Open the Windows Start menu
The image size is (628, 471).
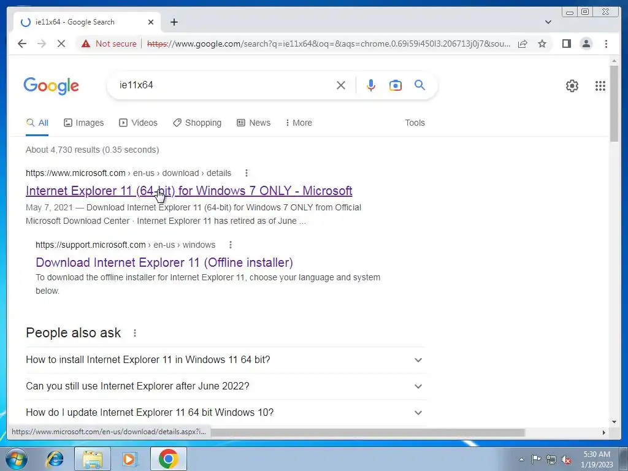click(17, 459)
